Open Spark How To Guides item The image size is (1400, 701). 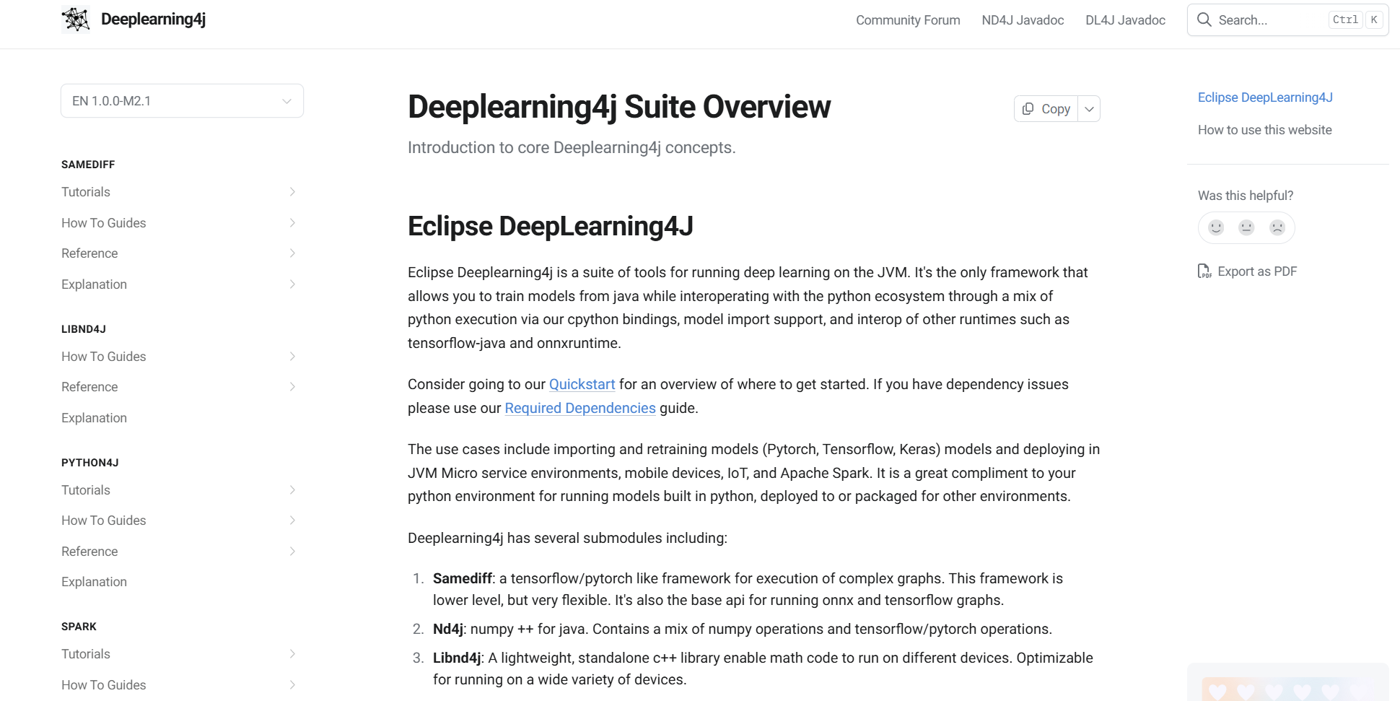point(104,685)
